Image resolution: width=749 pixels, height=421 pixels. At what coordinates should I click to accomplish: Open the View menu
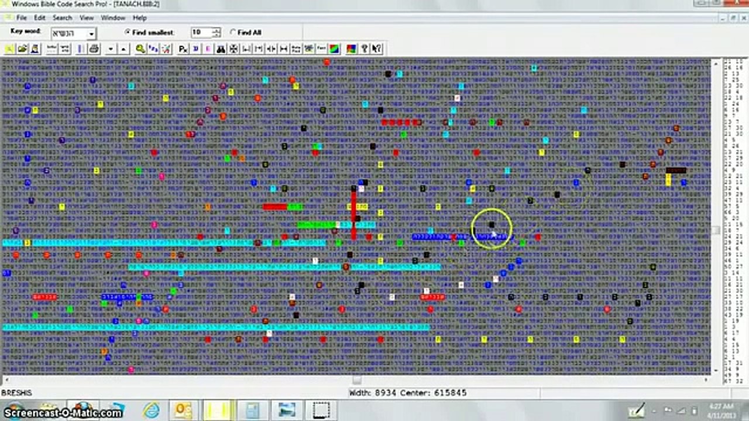coord(87,18)
